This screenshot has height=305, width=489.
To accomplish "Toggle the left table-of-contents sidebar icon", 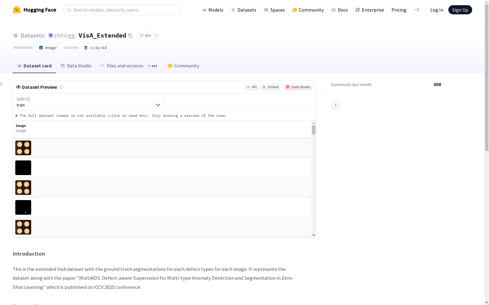I will tap(2, 84).
